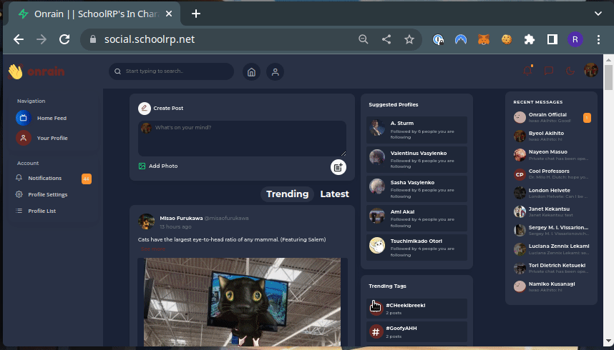Open Luciana Zennix Lekami conversation

tap(551, 249)
